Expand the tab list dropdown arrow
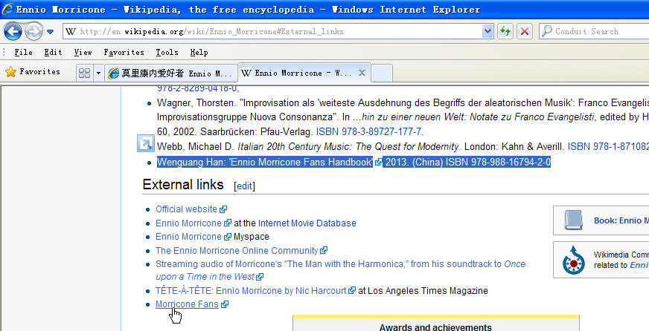The height and width of the screenshot is (331, 649). click(x=98, y=73)
